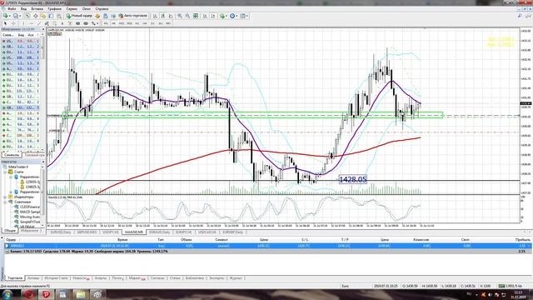Viewport: 533px width, 300px height.
Task: Click the zoom in magnifier icon
Action: (180, 16)
